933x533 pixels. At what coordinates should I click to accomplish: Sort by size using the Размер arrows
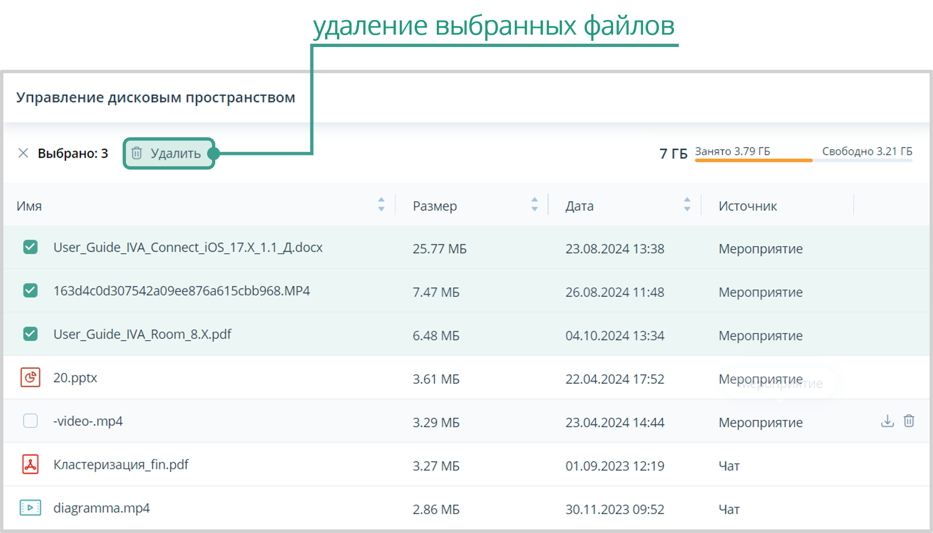pos(534,204)
